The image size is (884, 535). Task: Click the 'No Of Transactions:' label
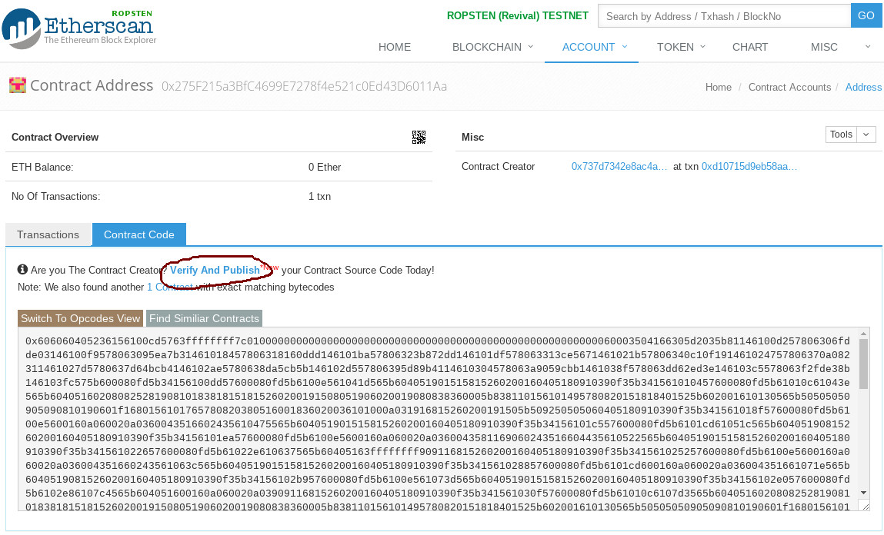pyautogui.click(x=56, y=197)
